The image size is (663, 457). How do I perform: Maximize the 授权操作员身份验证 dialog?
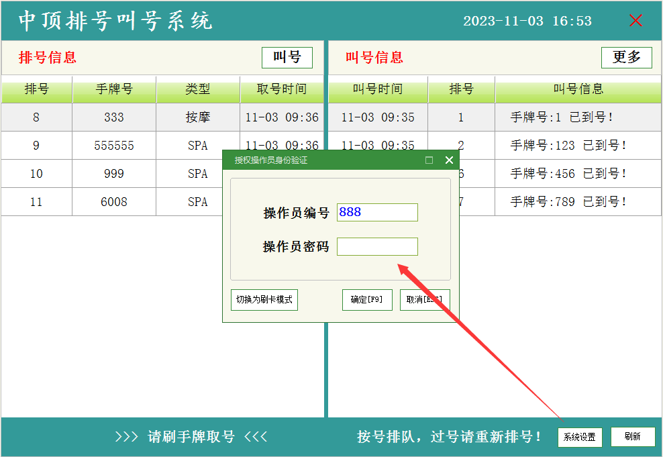pyautogui.click(x=429, y=160)
